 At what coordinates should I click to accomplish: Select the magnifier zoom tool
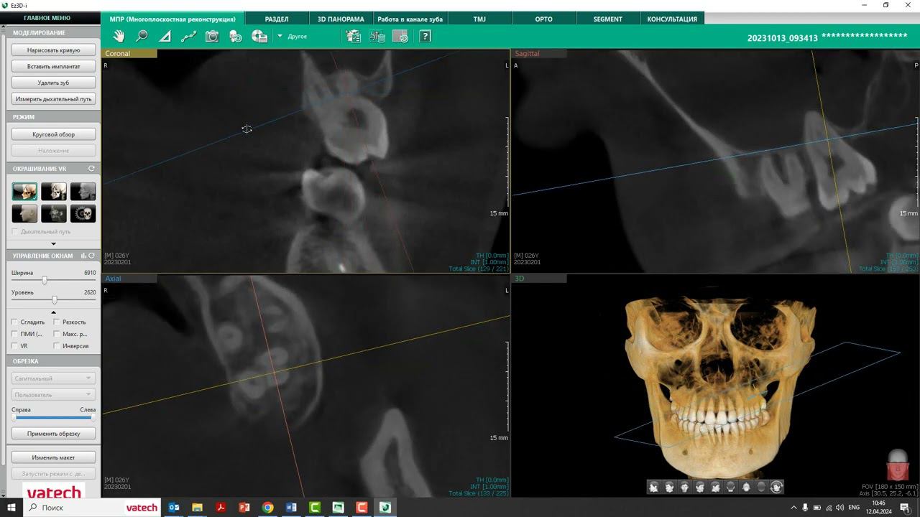[142, 36]
